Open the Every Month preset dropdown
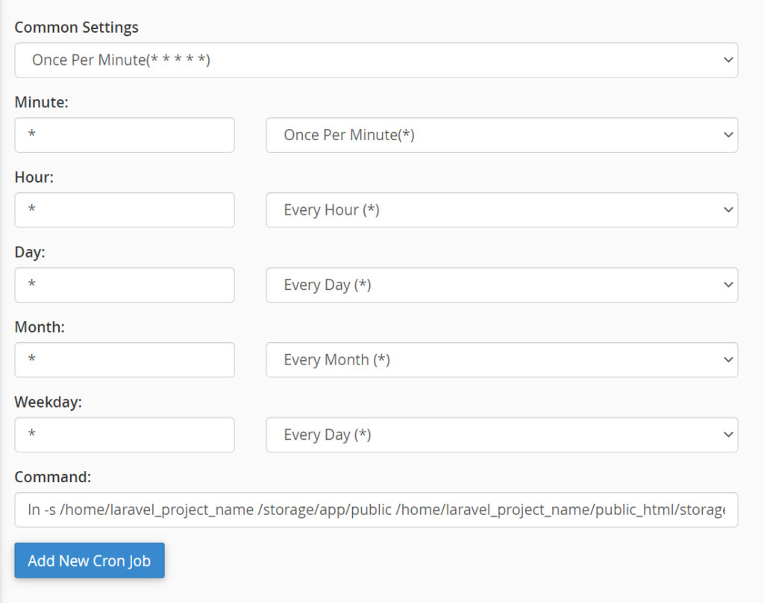The width and height of the screenshot is (764, 603). pos(500,359)
